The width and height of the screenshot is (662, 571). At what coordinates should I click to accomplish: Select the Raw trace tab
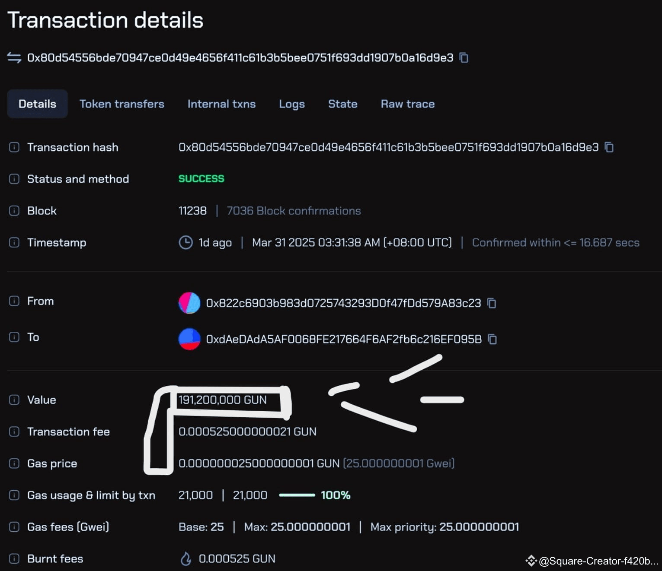pos(407,104)
